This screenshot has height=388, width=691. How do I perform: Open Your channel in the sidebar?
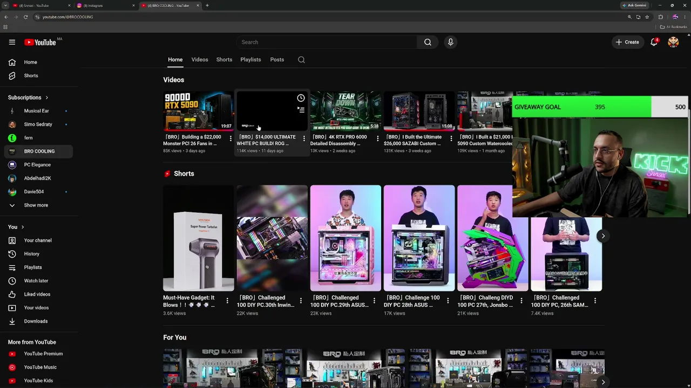39,240
